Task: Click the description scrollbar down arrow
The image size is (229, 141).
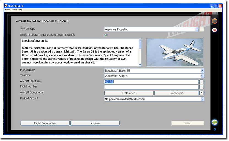Action: tap(140, 65)
